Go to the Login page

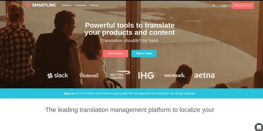click(x=224, y=6)
